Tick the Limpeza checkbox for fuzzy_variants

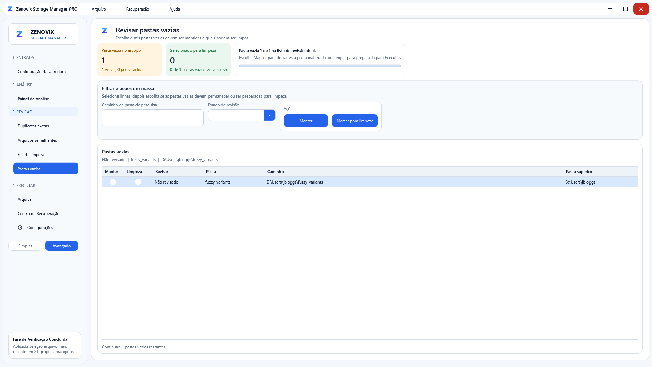coord(138,182)
